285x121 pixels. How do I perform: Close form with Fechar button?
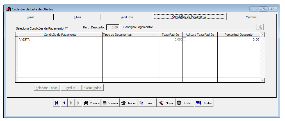tap(204, 103)
